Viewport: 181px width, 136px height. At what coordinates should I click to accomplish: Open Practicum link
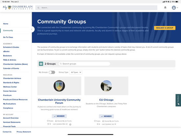7,95
